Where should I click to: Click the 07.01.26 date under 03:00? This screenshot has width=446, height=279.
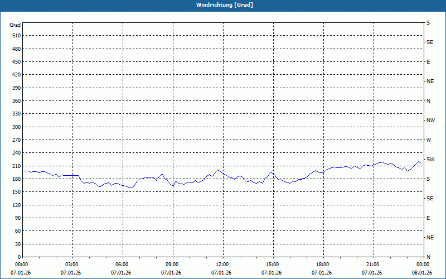71,273
